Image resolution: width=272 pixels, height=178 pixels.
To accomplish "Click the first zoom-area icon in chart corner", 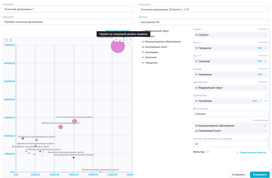I will (6, 40).
